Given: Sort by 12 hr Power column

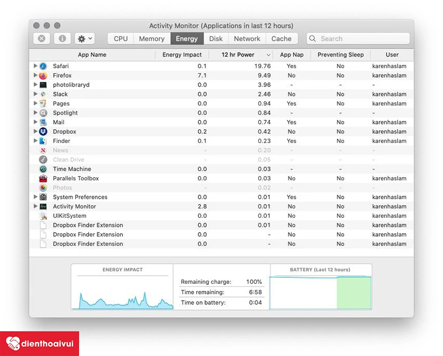Looking at the screenshot, I should pos(240,55).
